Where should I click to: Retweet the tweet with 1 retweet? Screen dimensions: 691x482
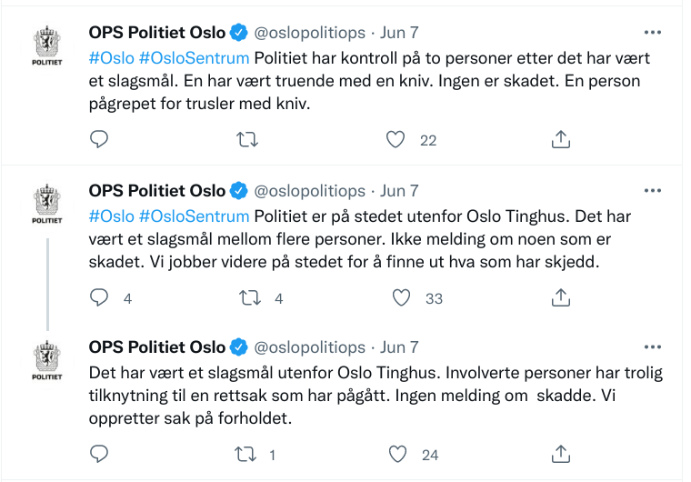point(246,453)
